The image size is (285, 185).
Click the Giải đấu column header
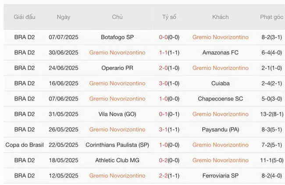(25, 17)
